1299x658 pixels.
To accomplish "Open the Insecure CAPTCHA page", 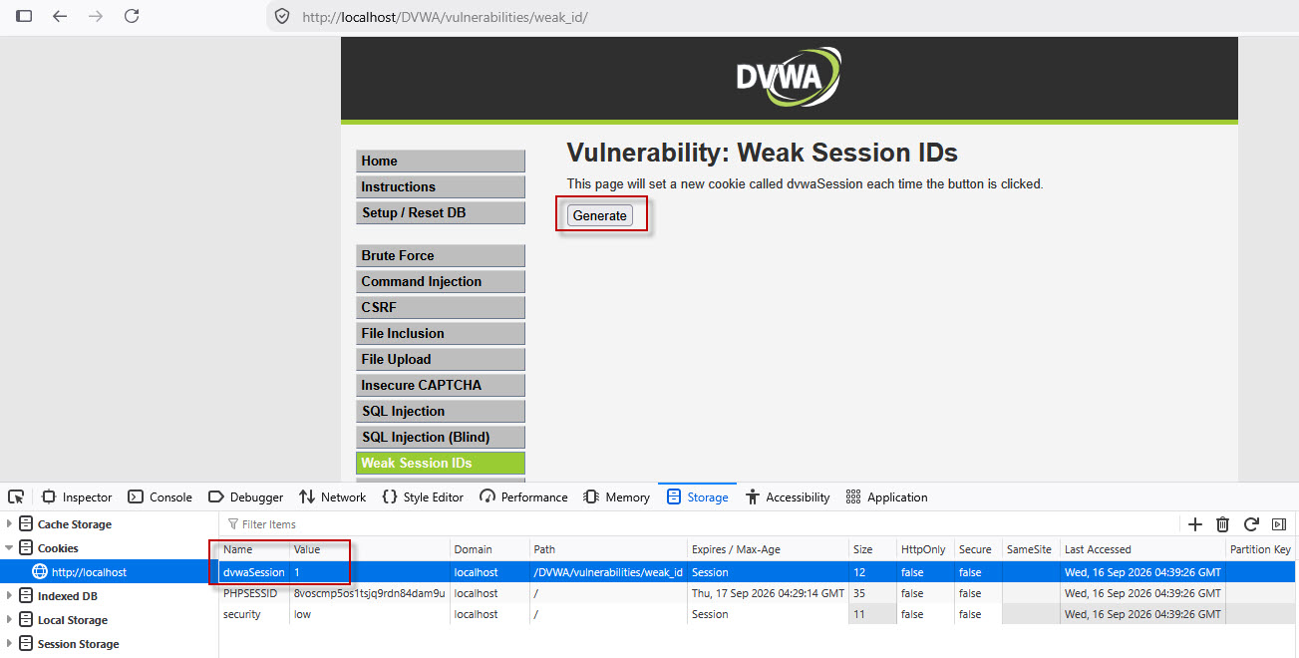I will [x=440, y=385].
